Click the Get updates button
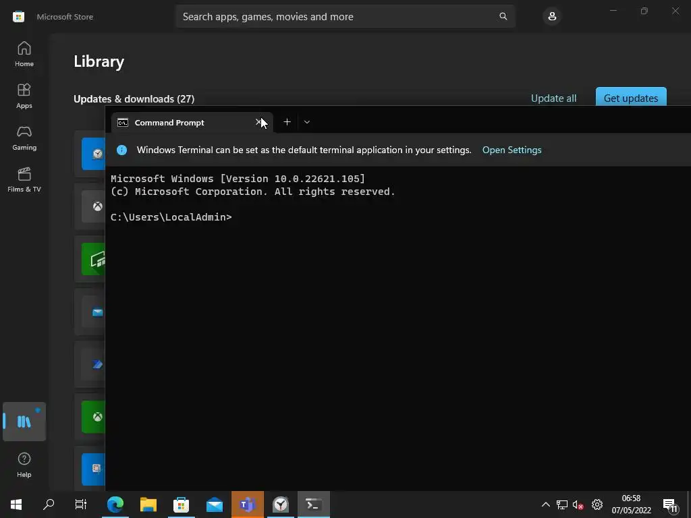 coord(631,97)
